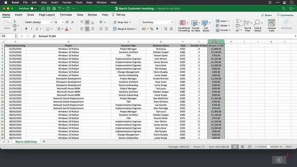Open Sort & Filter
297x167 pixels.
pyautogui.click(x=247, y=26)
